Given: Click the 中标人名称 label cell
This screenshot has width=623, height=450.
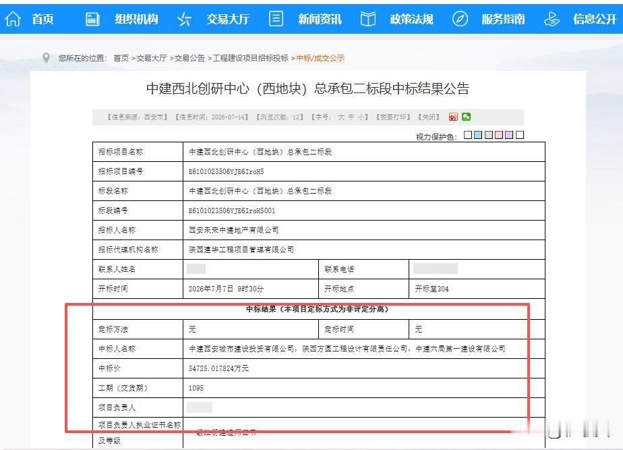Looking at the screenshot, I should coord(138,349).
